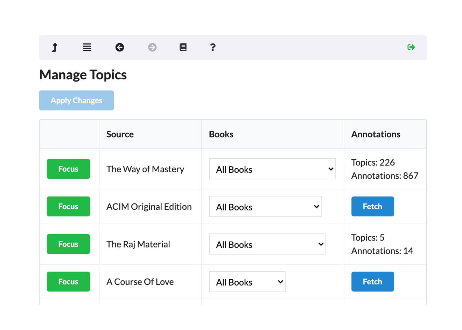Click the Manage Topics heading

pyautogui.click(x=83, y=75)
